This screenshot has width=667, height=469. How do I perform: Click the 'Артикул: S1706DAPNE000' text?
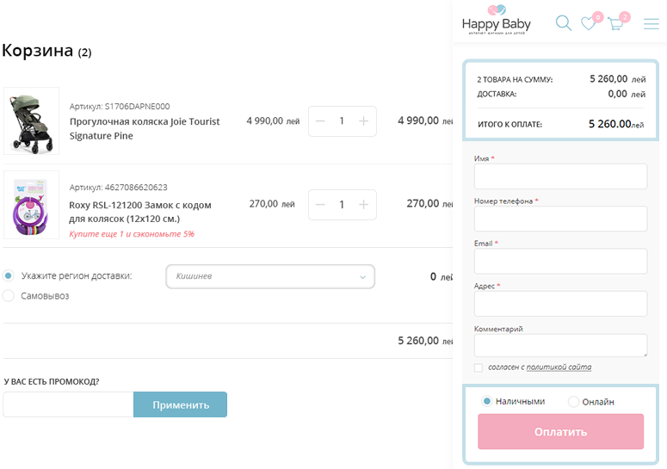[x=120, y=107]
